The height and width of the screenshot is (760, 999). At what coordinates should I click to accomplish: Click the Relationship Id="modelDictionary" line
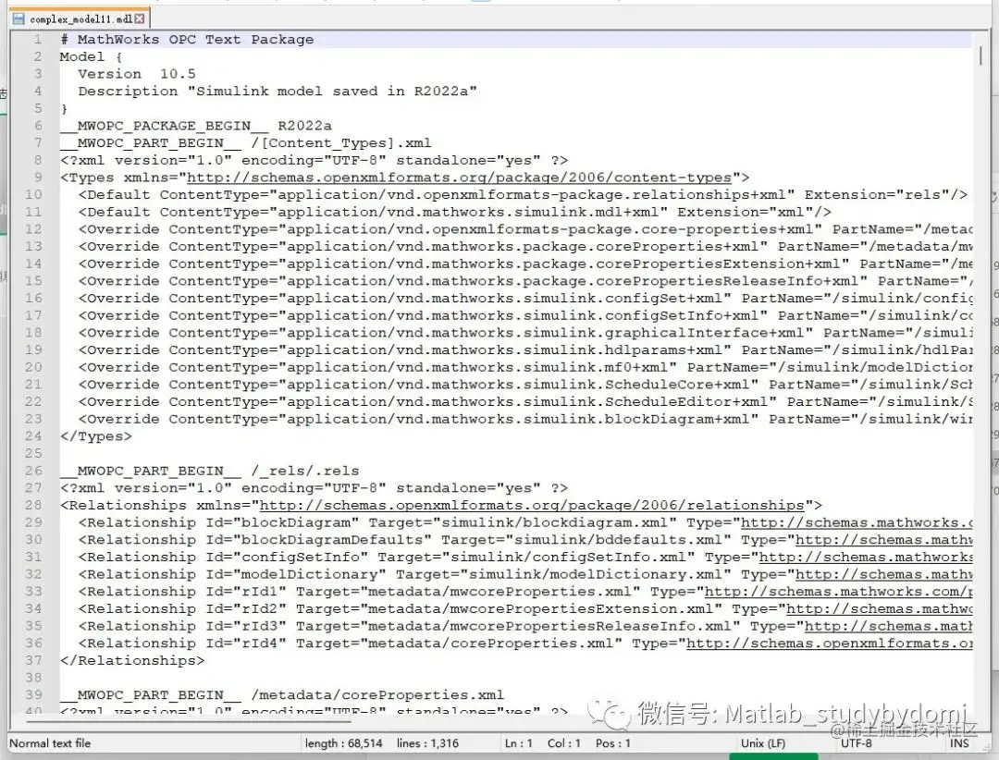tap(525, 574)
